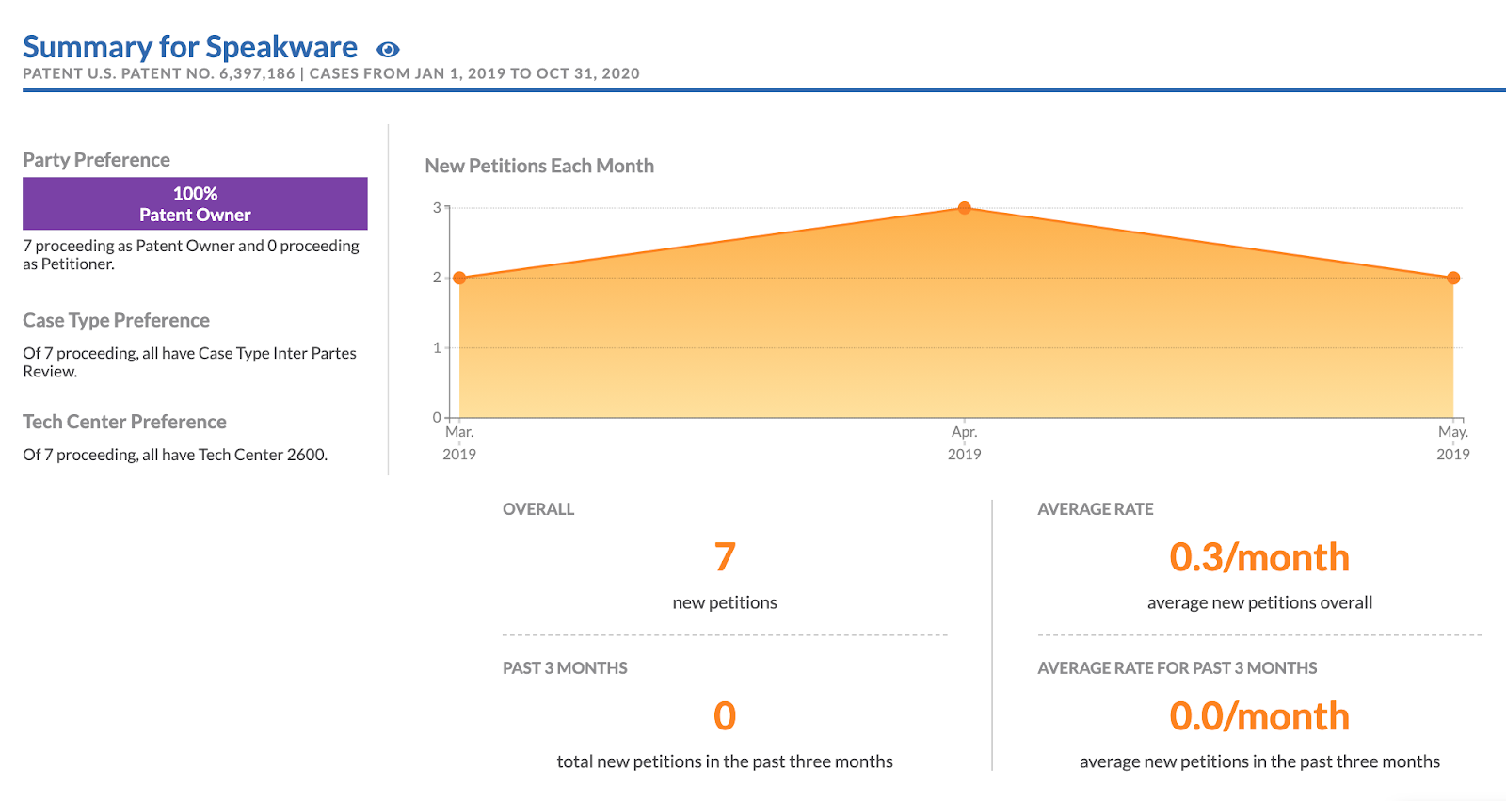Click the 'Tech Center 2600' sentence
Image resolution: width=1506 pixels, height=801 pixels.
(x=175, y=455)
